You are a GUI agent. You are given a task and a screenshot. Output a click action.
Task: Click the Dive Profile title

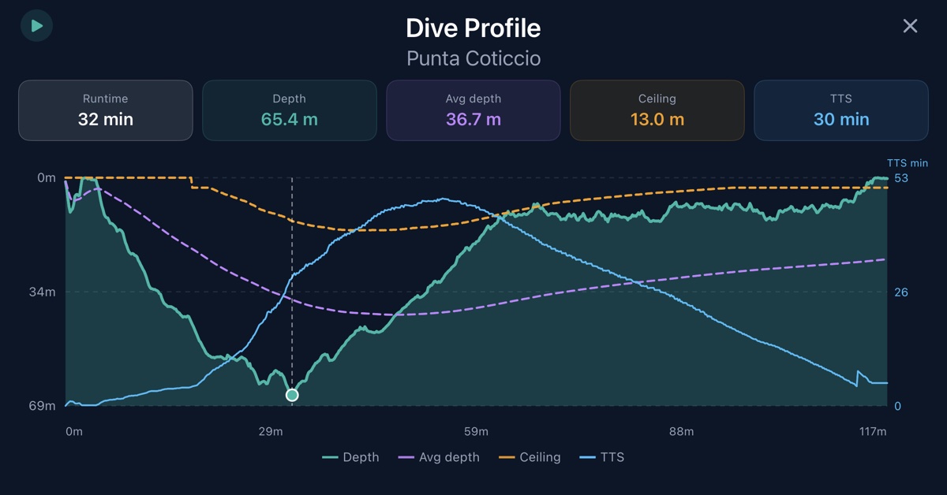pos(473,28)
